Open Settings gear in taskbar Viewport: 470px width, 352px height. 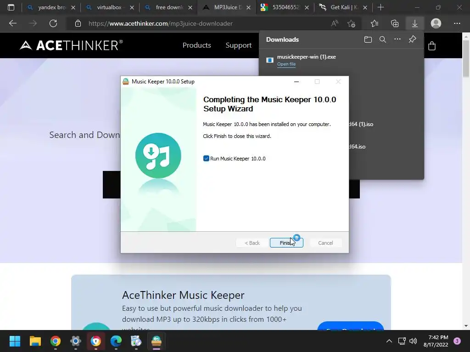click(76, 341)
